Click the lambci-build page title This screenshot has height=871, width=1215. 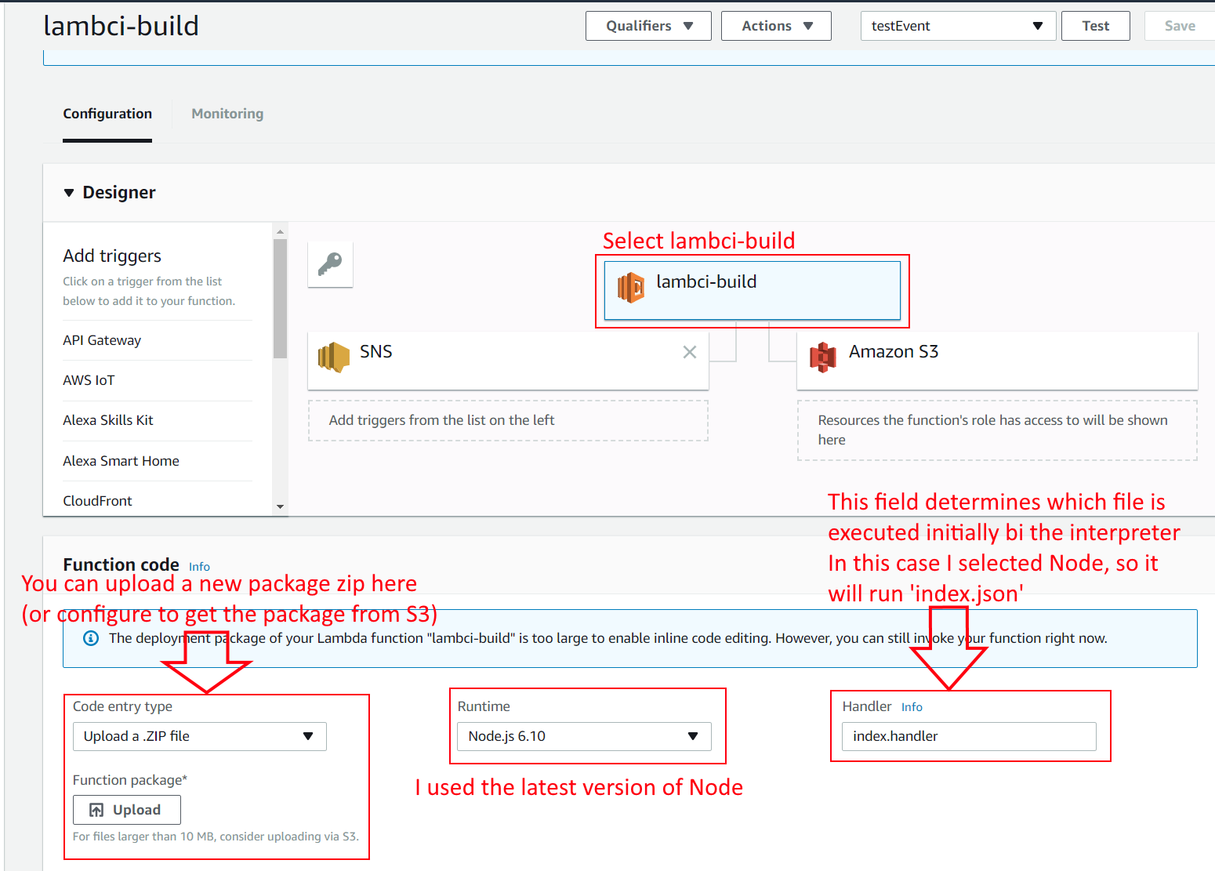tap(121, 26)
